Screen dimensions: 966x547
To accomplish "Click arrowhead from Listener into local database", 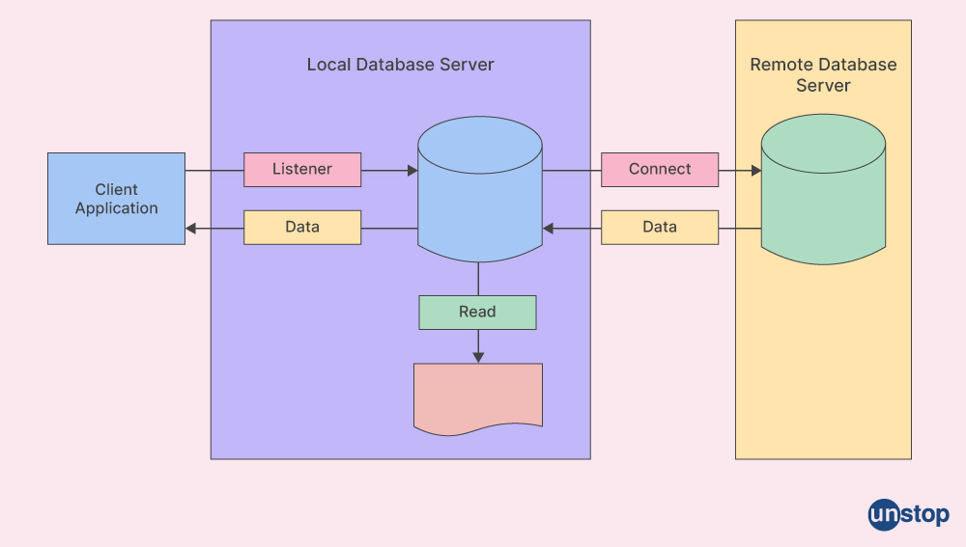I will click(x=412, y=171).
